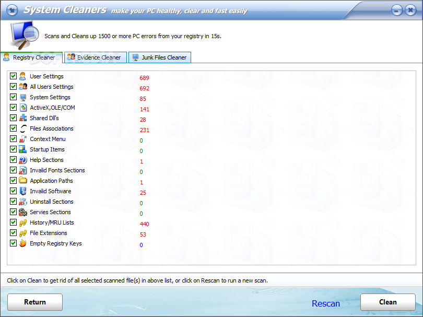
Task: Close the System Cleaners window
Action: [x=410, y=10]
